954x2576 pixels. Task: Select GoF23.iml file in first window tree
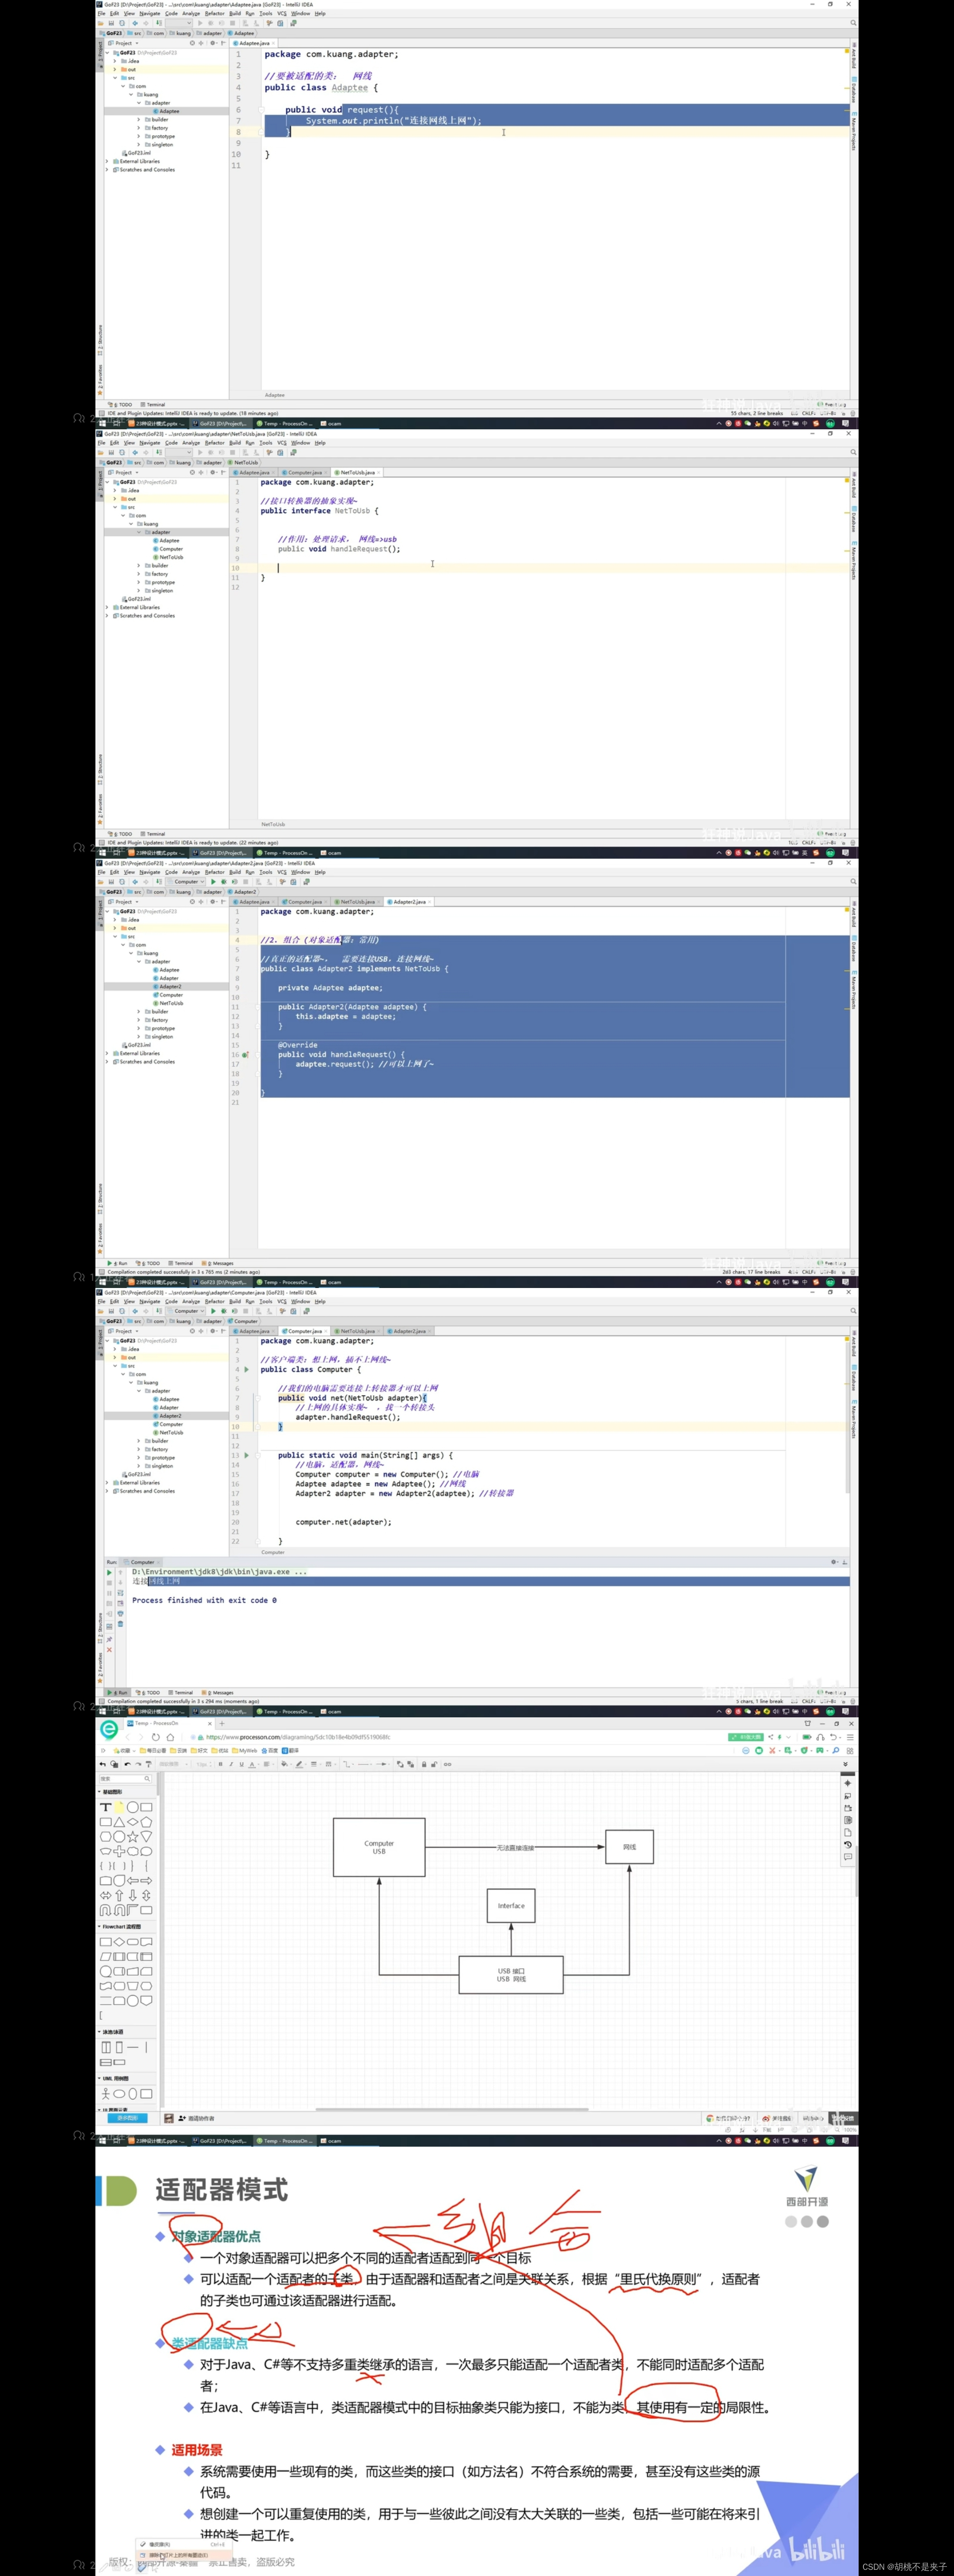pos(136,153)
